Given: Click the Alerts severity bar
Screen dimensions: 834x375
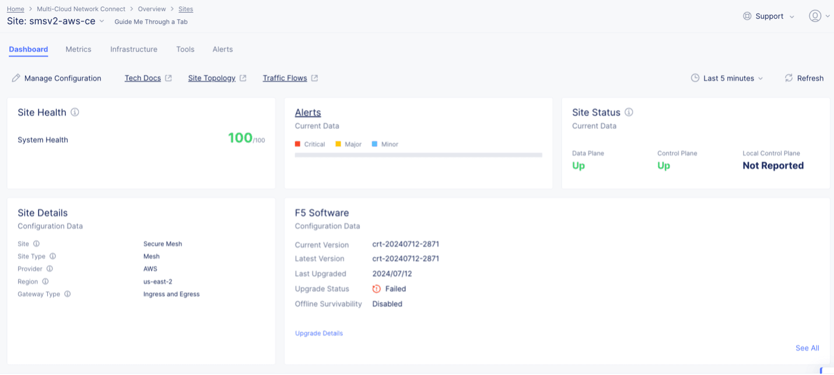Looking at the screenshot, I should pos(418,155).
